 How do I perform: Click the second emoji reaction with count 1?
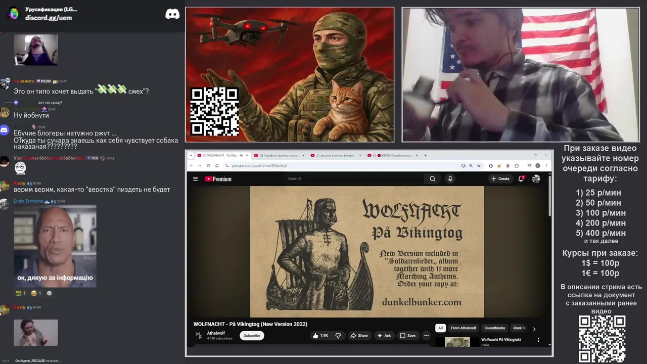pos(36,293)
